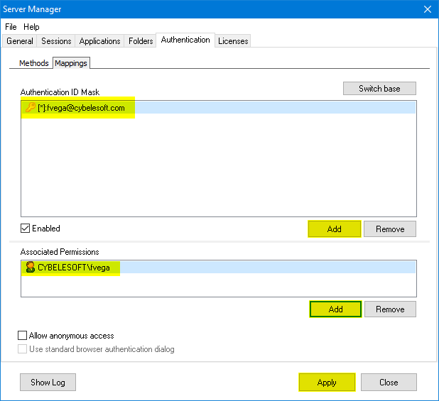This screenshot has width=439, height=401.
Task: Toggle the Enabled checkbox
Action: 25,229
